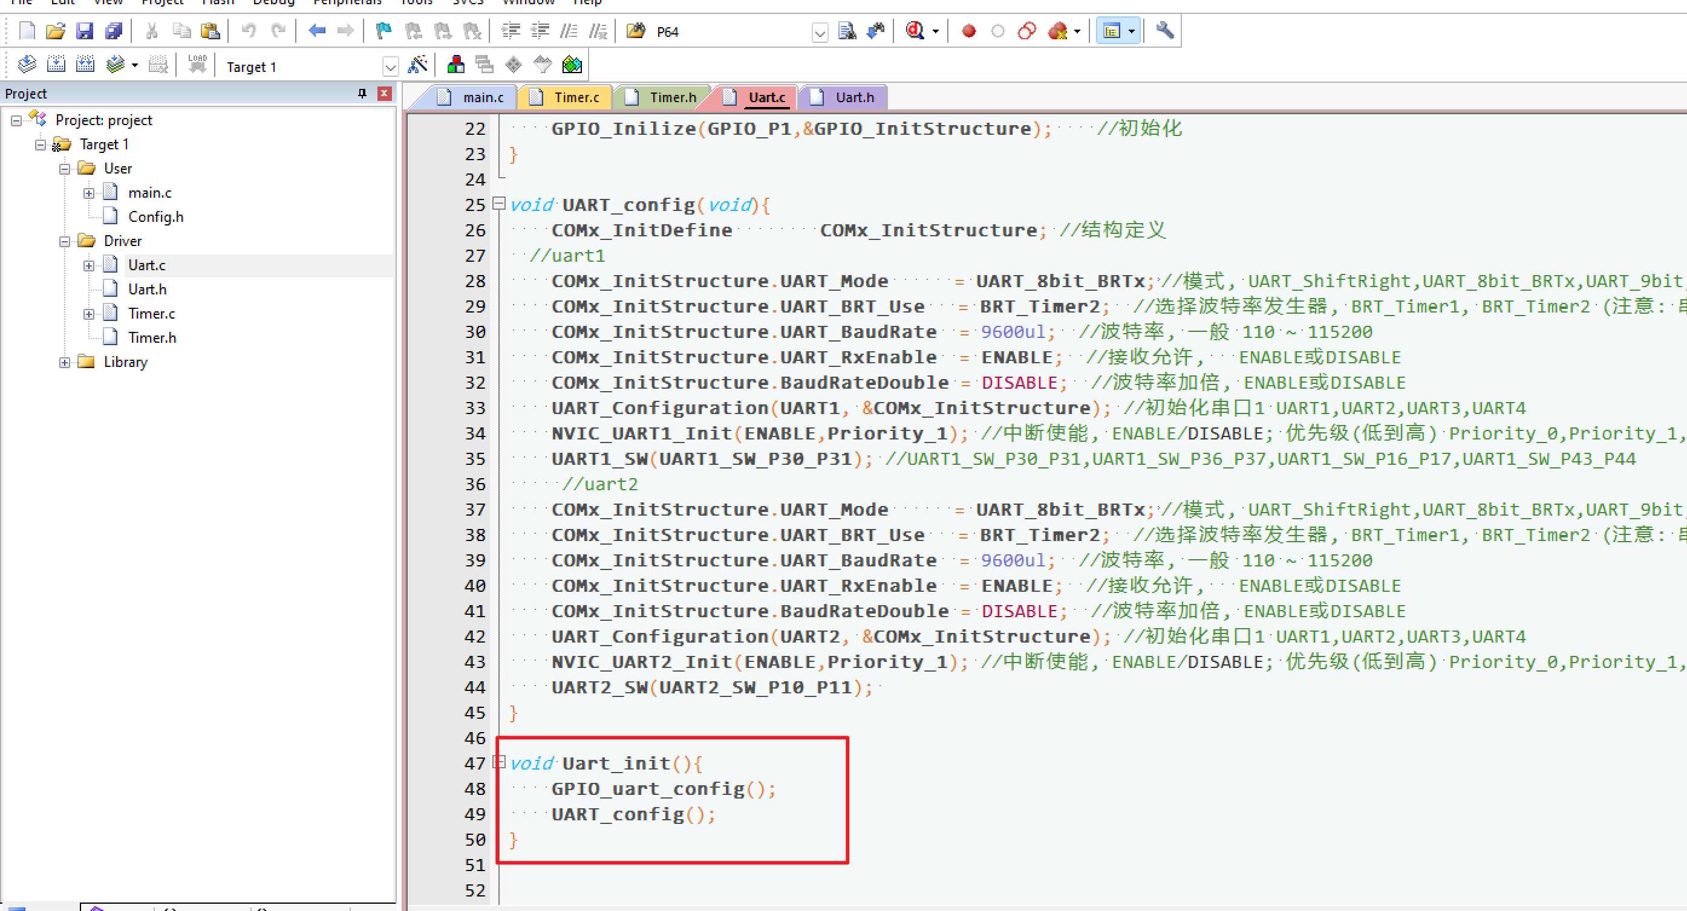Open Manage Run-Time Environment diamond icon
This screenshot has height=911, width=1687.
tap(514, 65)
